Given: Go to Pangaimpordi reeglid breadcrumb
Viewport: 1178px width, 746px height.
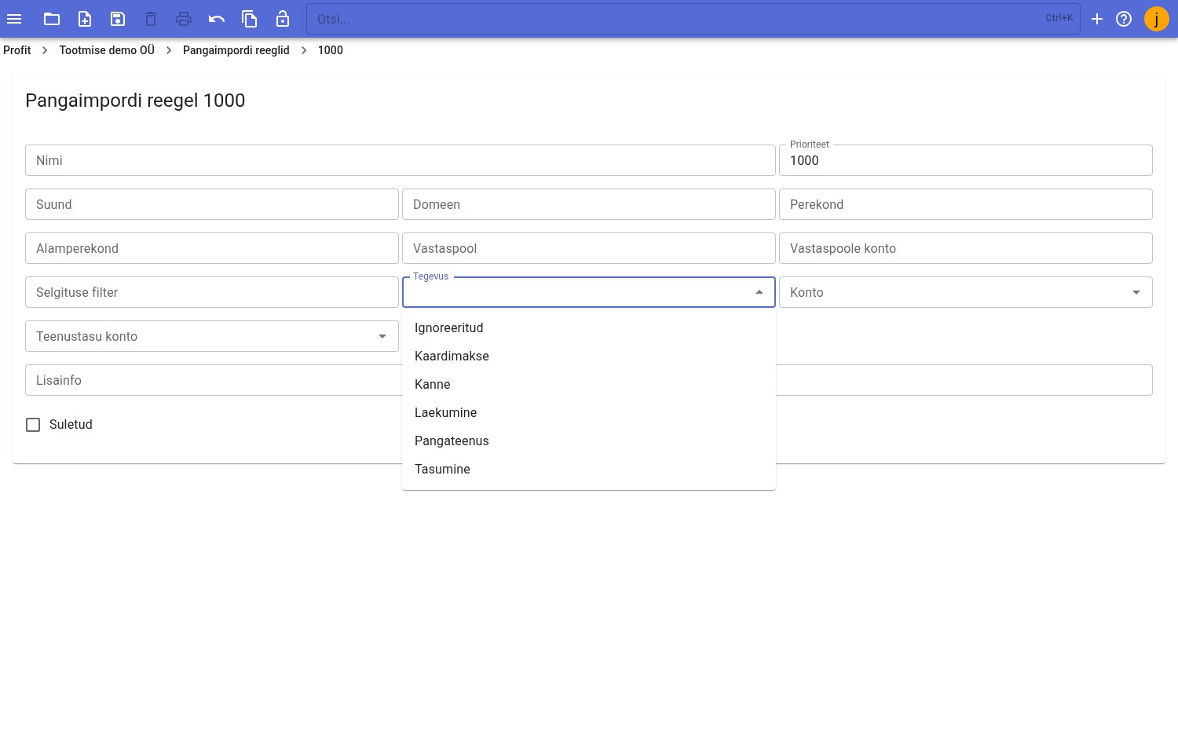Looking at the screenshot, I should (x=236, y=50).
